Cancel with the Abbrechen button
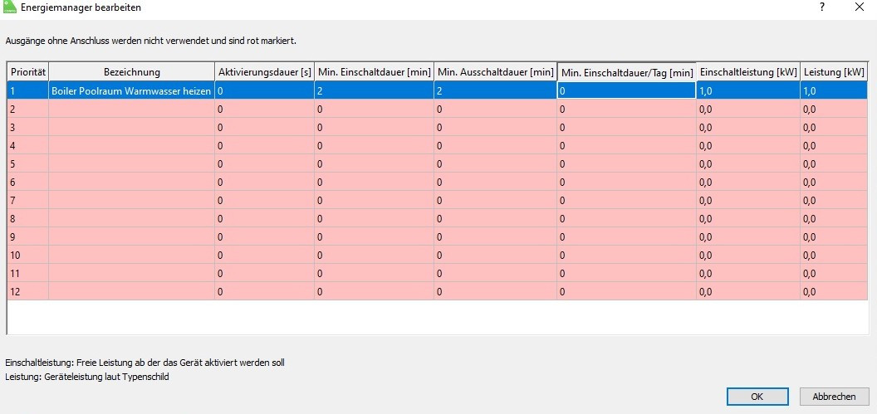 coord(833,397)
